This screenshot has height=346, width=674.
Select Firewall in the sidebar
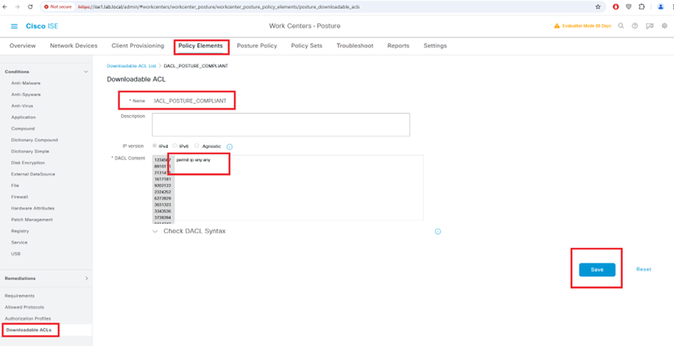point(19,197)
